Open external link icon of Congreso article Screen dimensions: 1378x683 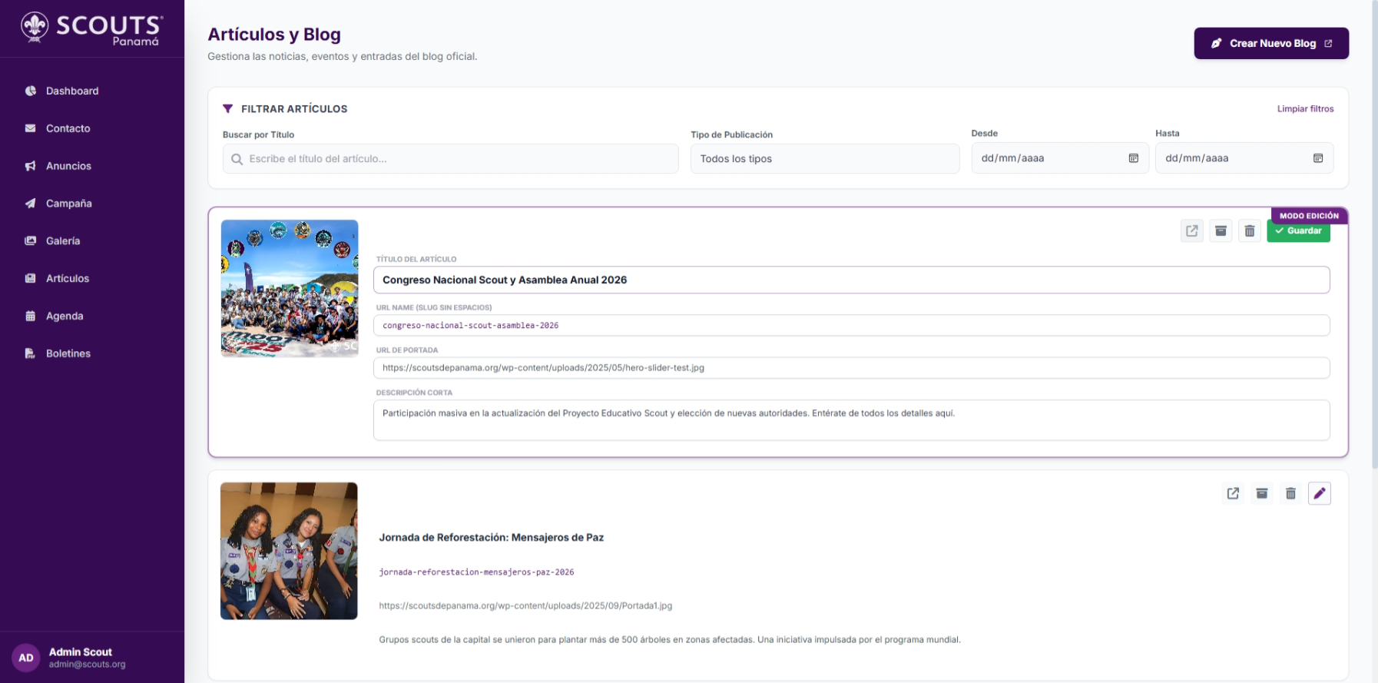[1191, 230]
